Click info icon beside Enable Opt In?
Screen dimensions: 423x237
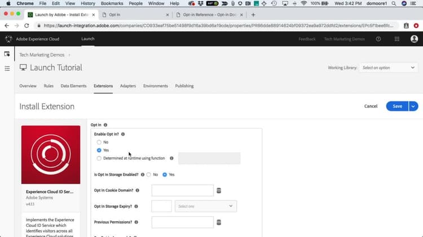(123, 134)
